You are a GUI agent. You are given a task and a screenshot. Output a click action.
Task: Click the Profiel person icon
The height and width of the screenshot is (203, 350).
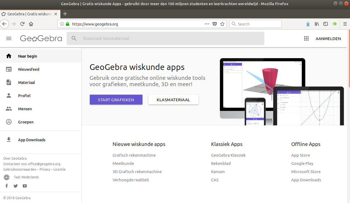[x=9, y=95]
